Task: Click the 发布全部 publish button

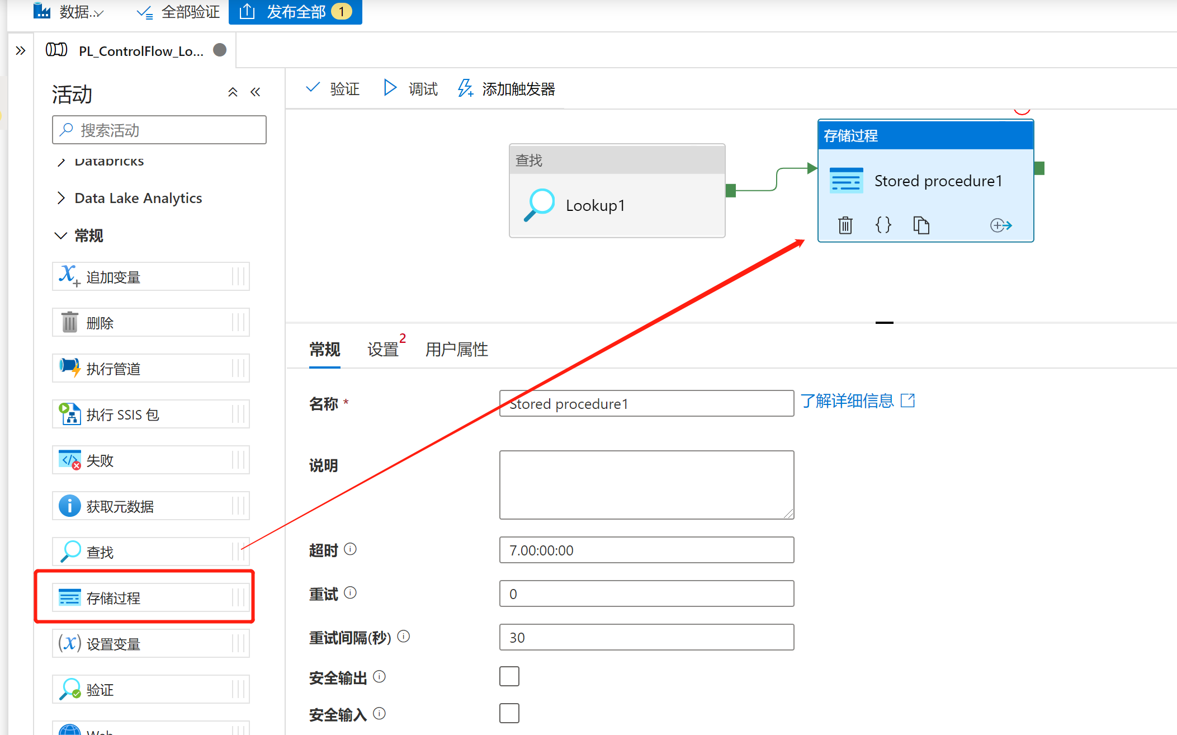Action: coord(295,12)
